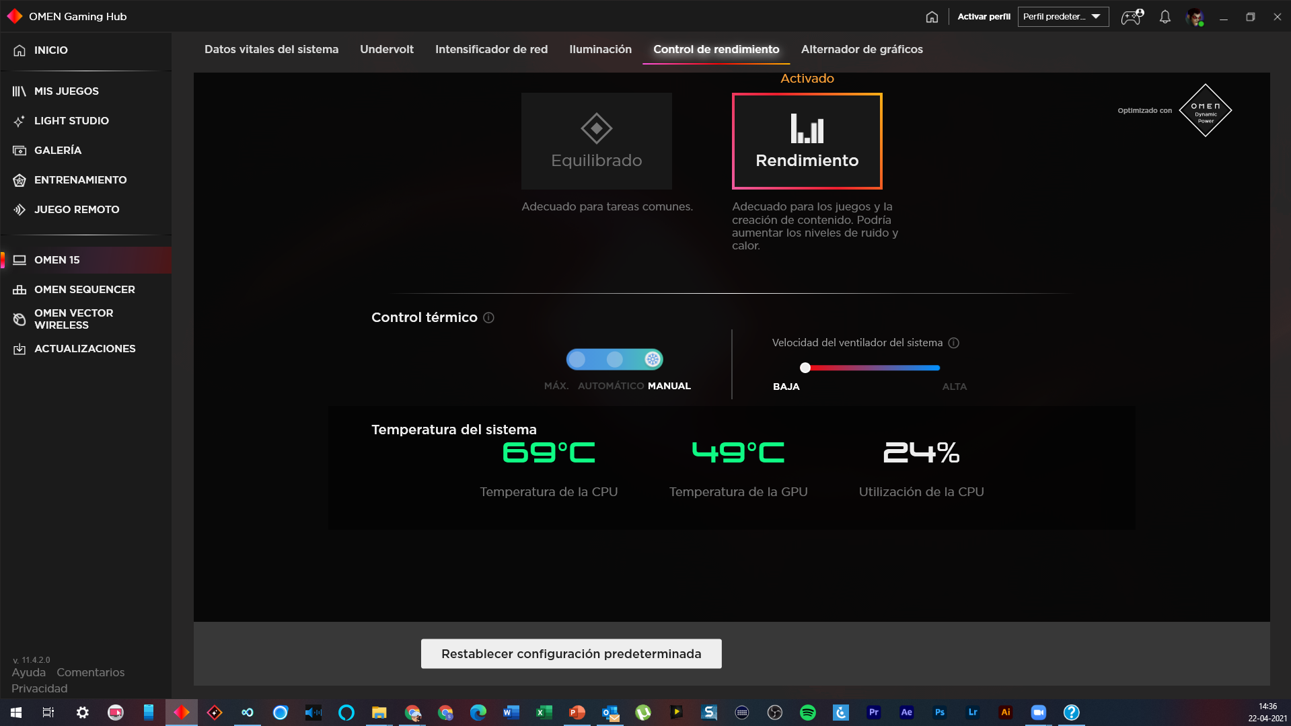
Task: Open PowerPoint from the taskbar
Action: pyautogui.click(x=577, y=713)
